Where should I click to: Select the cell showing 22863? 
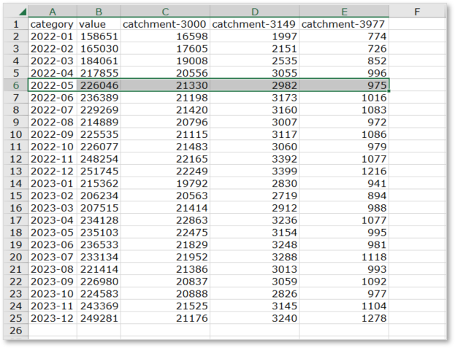[164, 219]
